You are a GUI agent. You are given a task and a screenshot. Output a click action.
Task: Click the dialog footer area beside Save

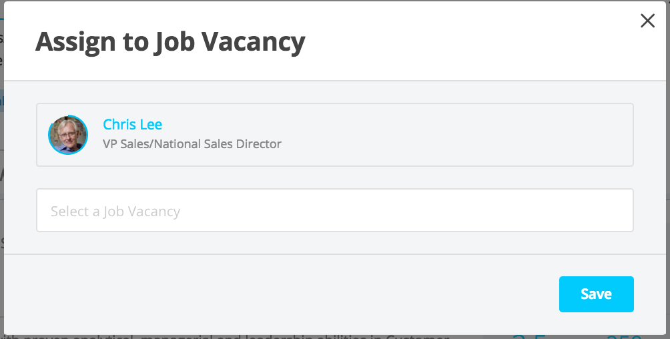click(x=278, y=294)
